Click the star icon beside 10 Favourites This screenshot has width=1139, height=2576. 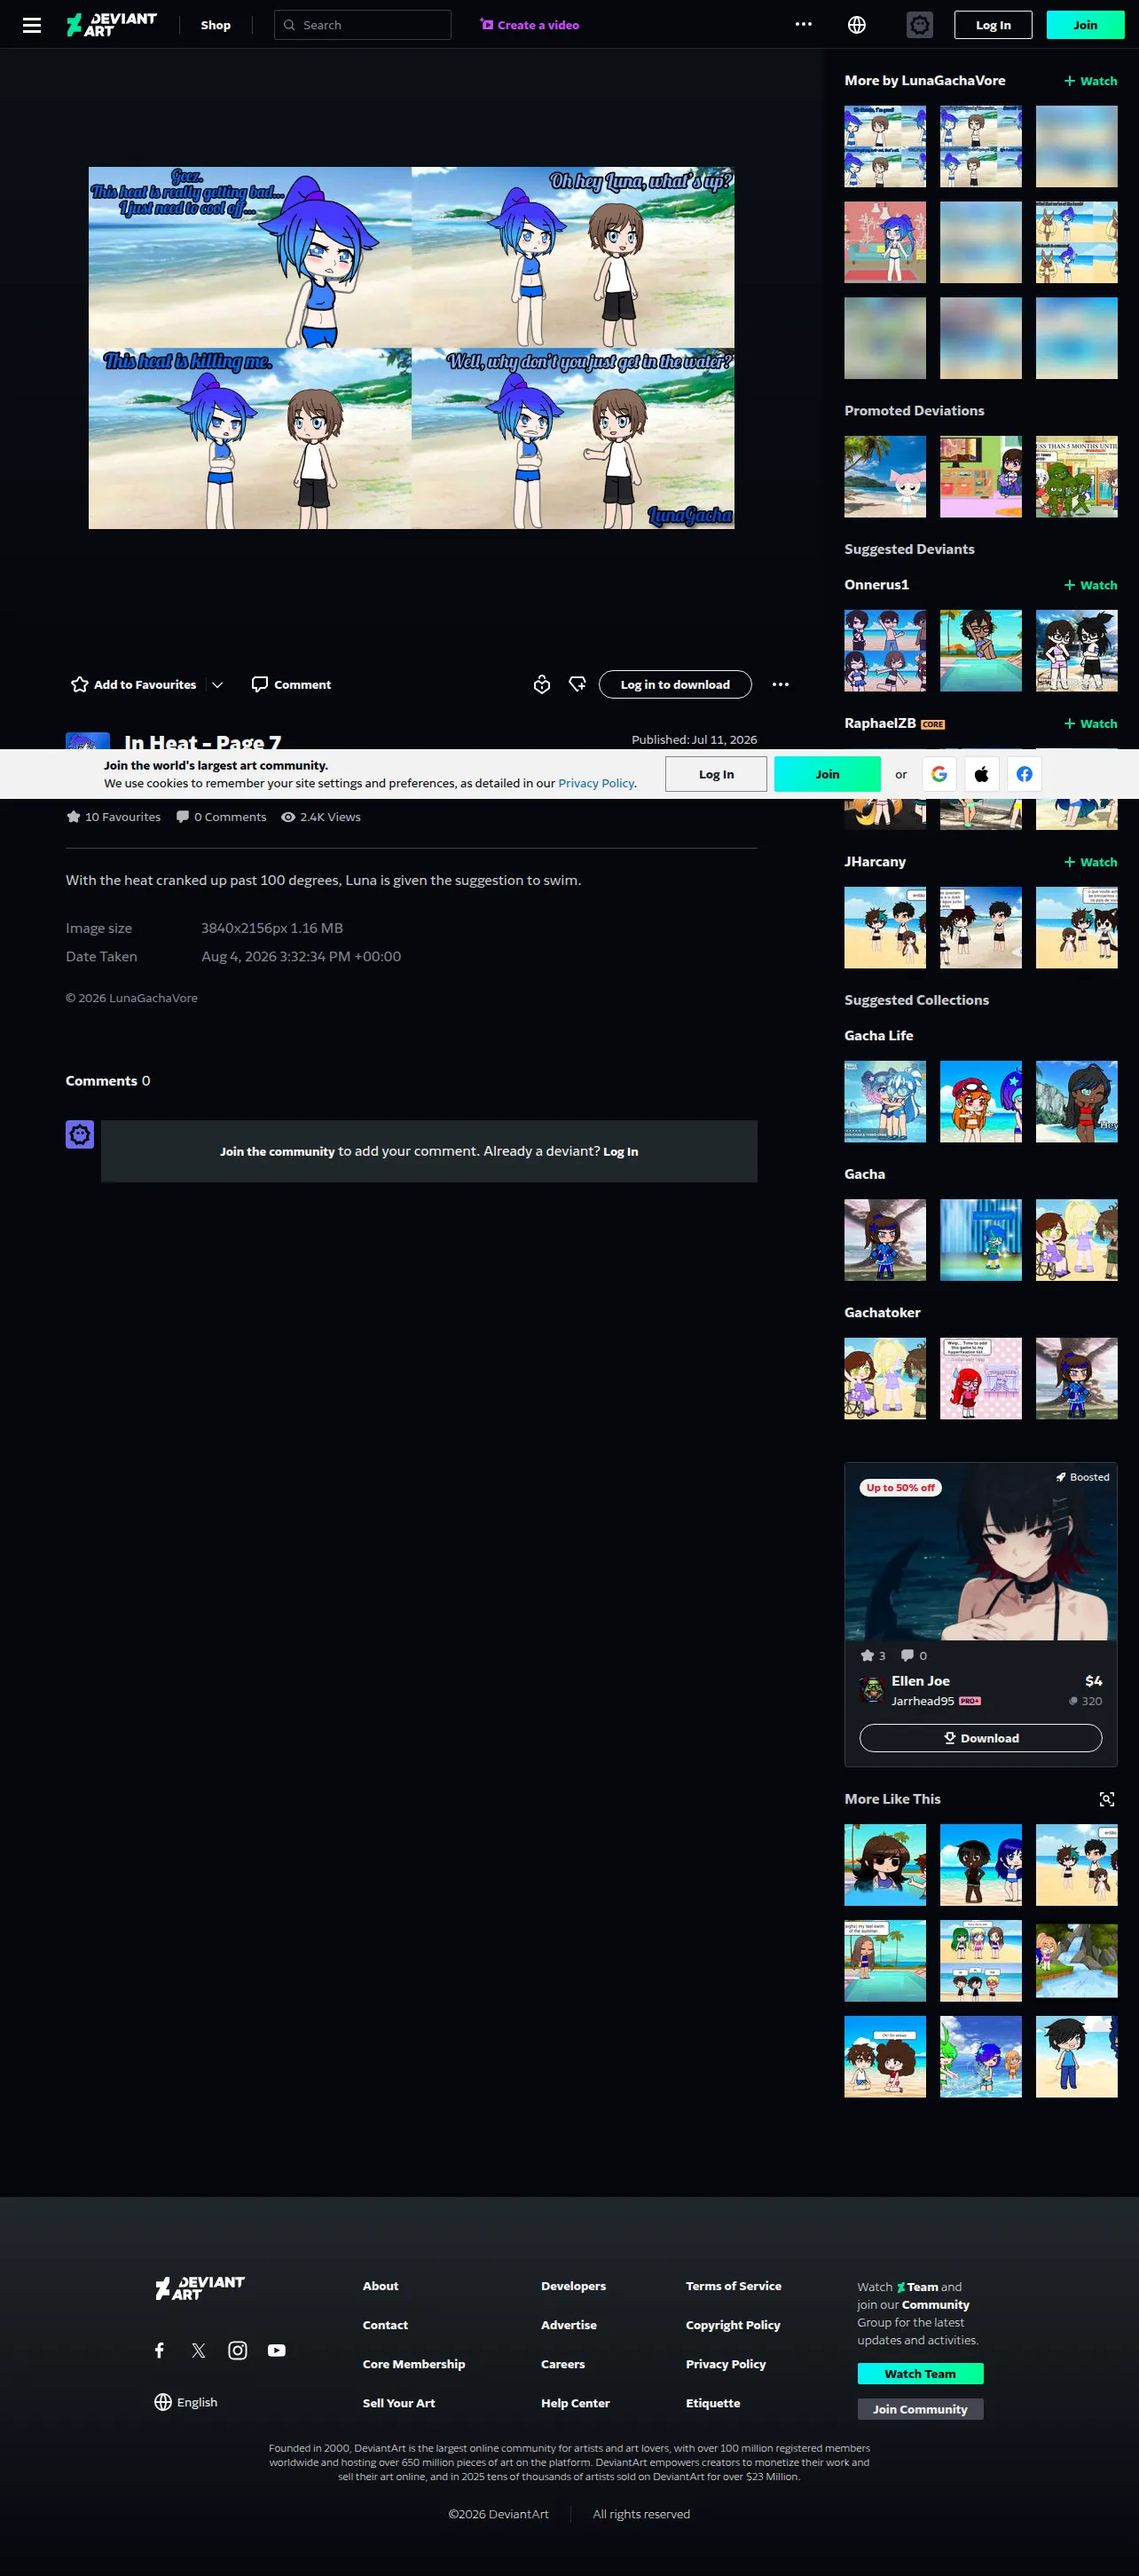(73, 817)
